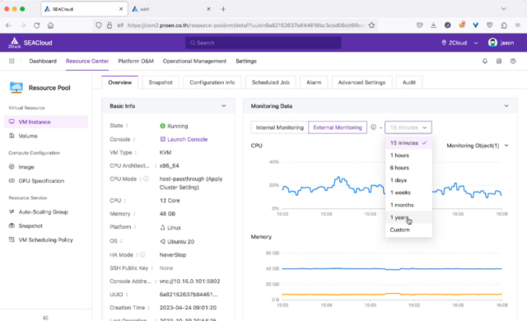Switch to Configuration Info tab

click(212, 82)
